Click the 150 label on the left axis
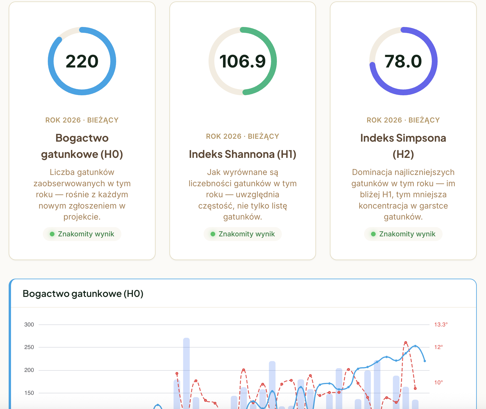The width and height of the screenshot is (486, 409). [x=29, y=393]
